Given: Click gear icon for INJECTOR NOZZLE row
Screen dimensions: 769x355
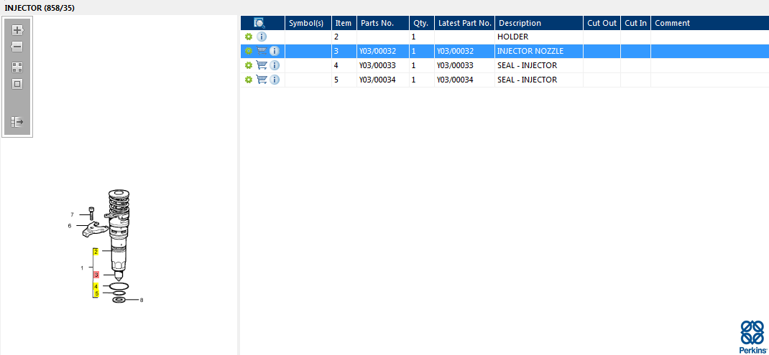Looking at the screenshot, I should coord(249,51).
